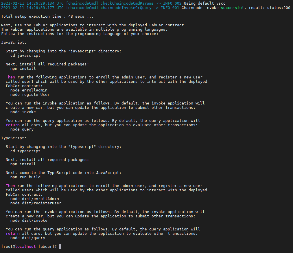The image size is (293, 253).
Task: Click the 'npm run build' command
Action: click(x=25, y=177)
